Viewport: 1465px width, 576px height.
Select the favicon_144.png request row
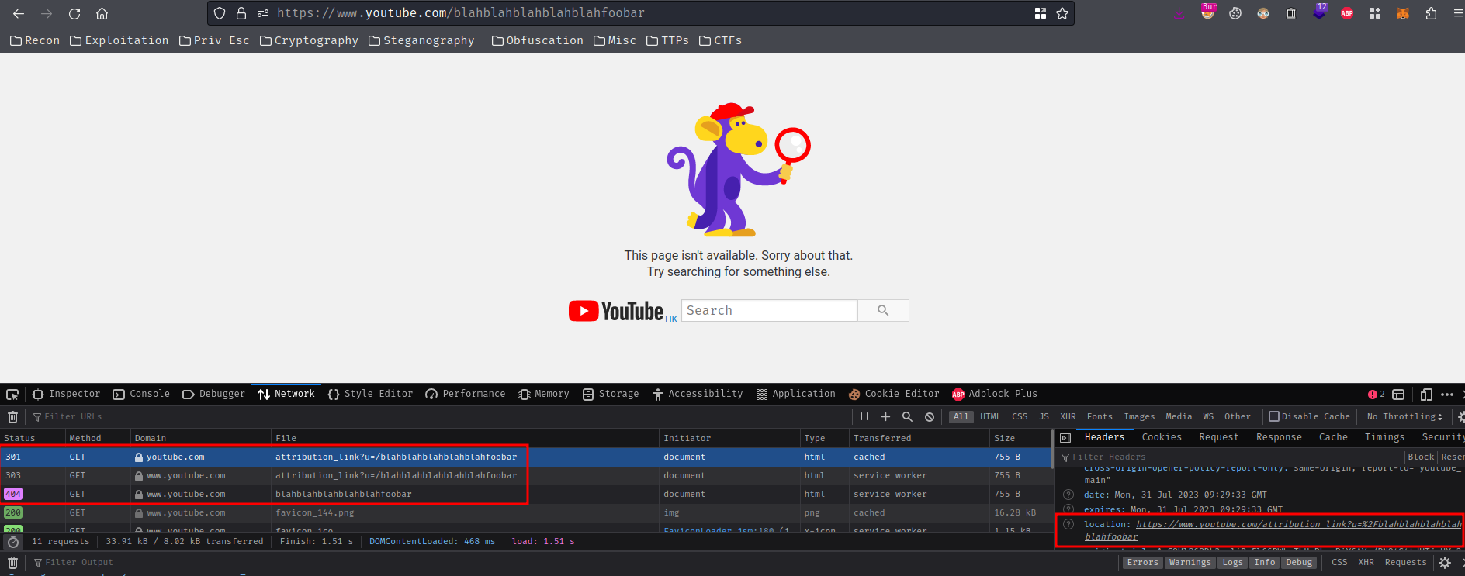[x=525, y=513]
